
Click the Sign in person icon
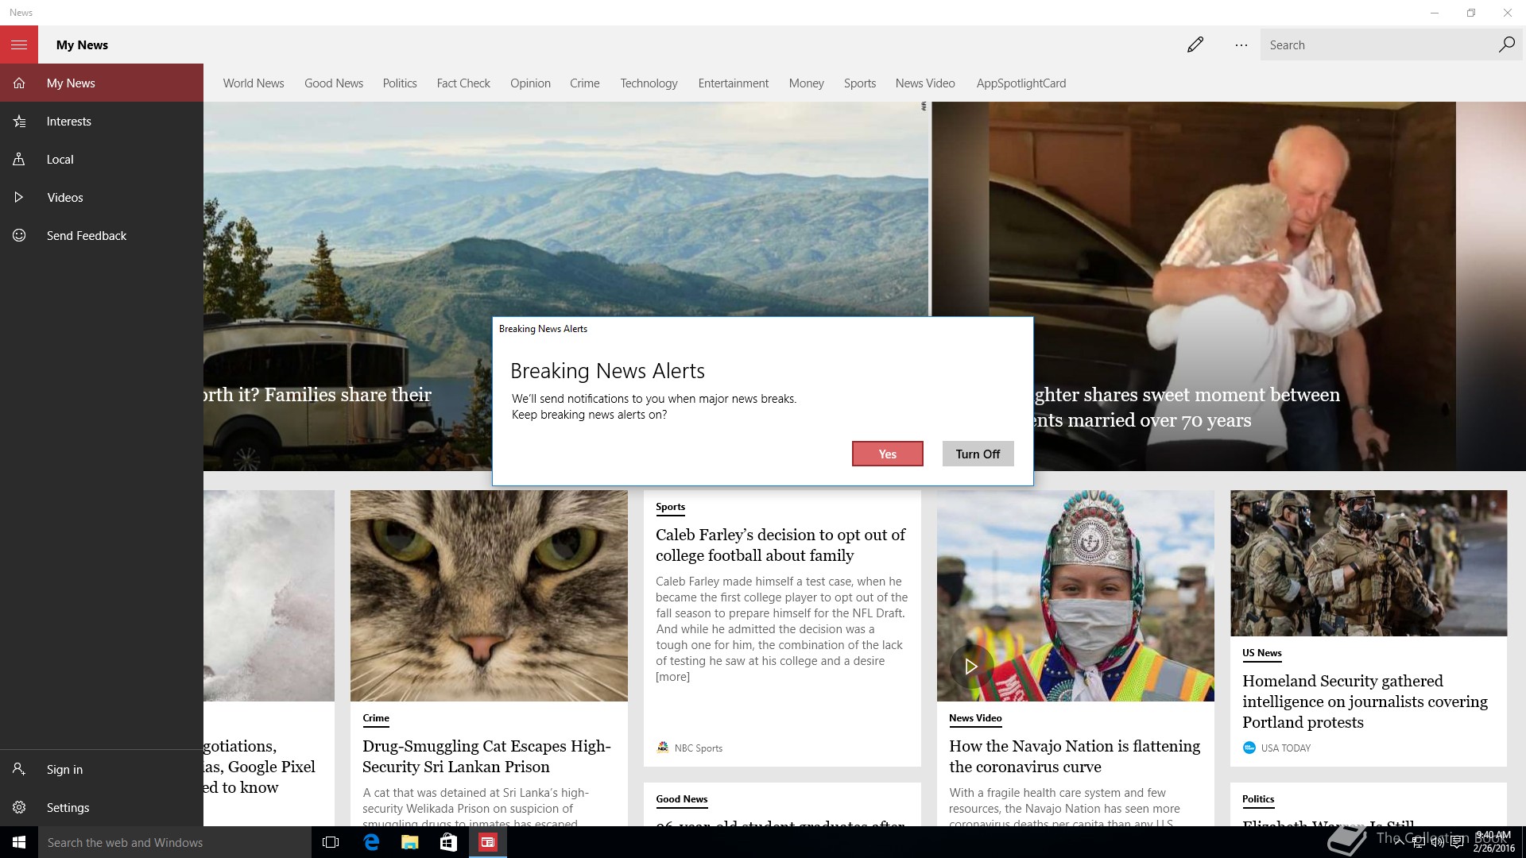19,769
